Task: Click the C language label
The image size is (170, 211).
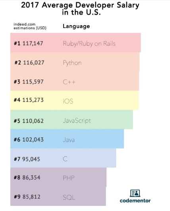Action: point(65,159)
